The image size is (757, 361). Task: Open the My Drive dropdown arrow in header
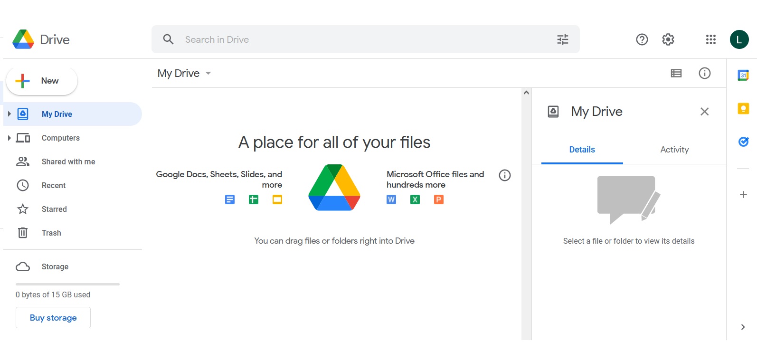click(208, 73)
